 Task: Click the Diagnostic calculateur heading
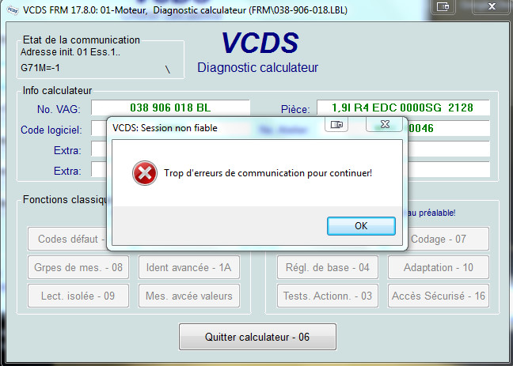coord(257,68)
